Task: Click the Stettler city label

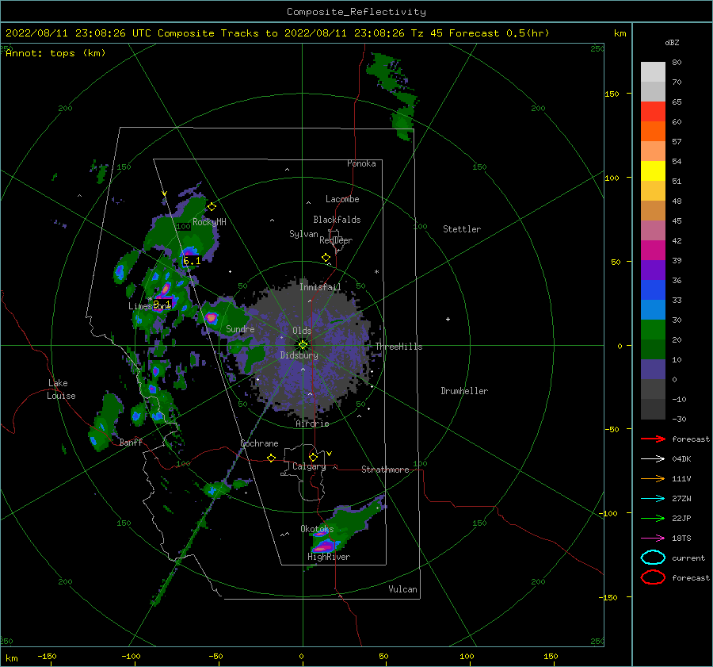Action: point(462,229)
